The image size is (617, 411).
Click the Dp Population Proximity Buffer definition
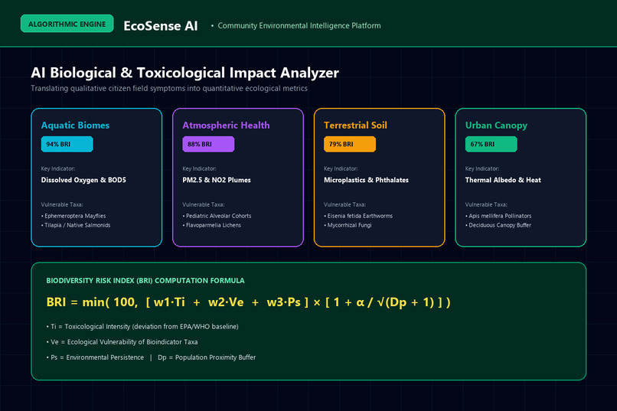click(207, 357)
